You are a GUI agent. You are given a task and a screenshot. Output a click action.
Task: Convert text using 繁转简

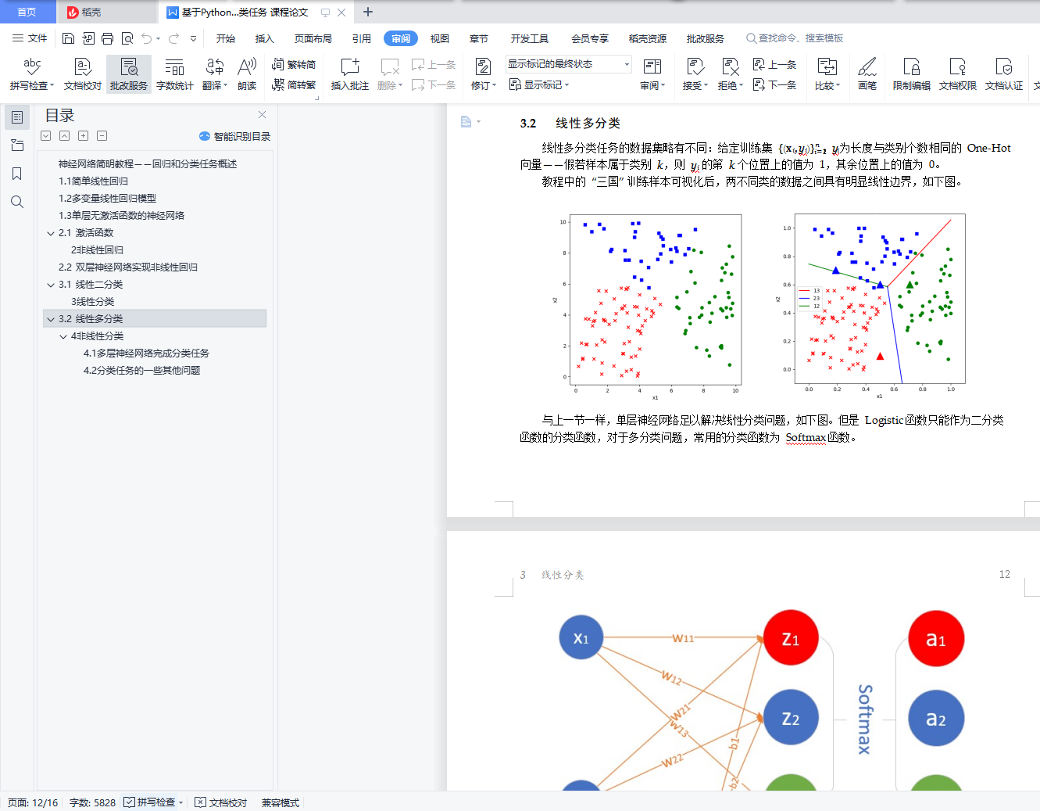[x=294, y=64]
